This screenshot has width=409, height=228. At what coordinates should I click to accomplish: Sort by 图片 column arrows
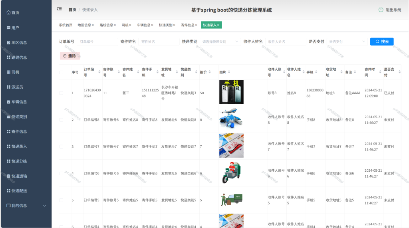(x=229, y=72)
